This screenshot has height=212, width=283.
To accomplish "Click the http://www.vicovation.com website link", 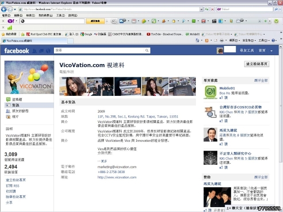I will coord(117,177).
